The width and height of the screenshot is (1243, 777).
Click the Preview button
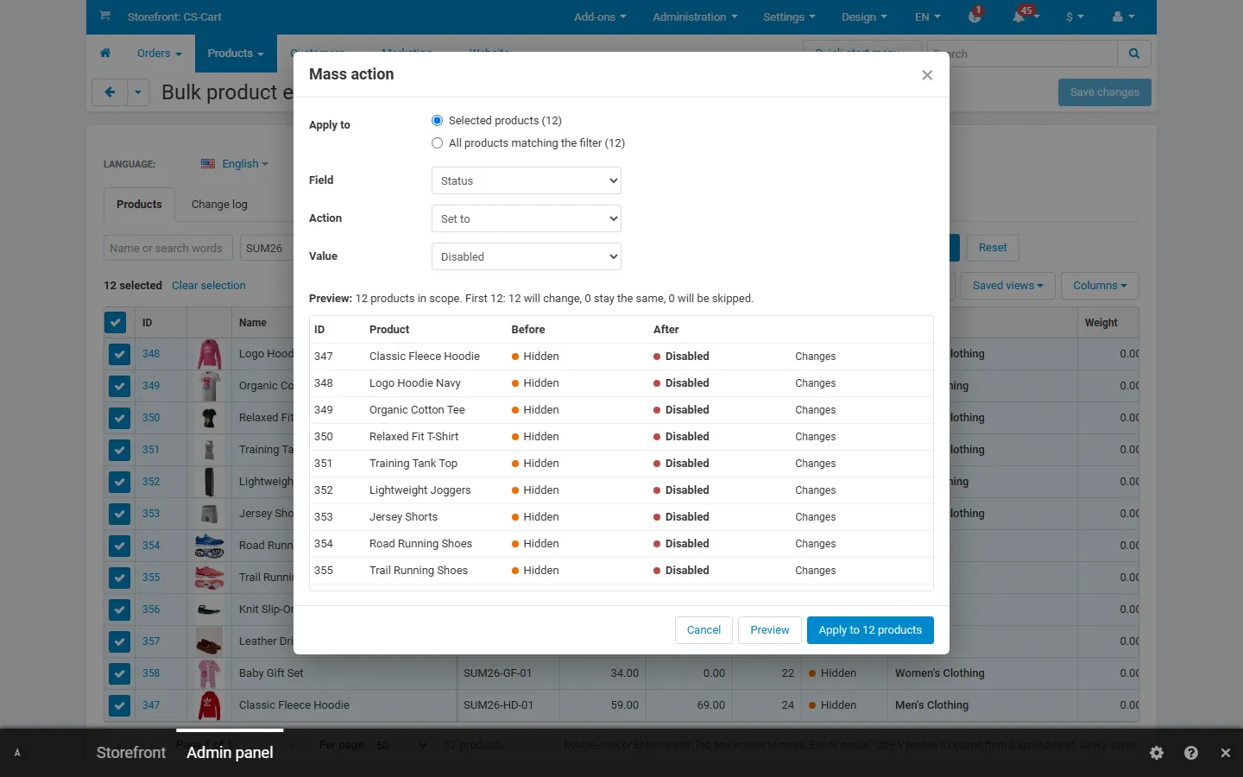tap(769, 630)
